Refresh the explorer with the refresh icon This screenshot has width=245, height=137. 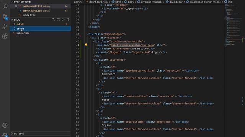tap(63, 20)
